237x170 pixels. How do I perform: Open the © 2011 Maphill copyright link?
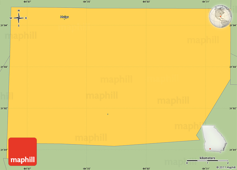pos(226,168)
